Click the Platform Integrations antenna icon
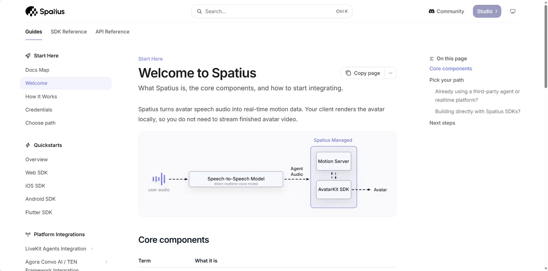The image size is (548, 271). (x=28, y=234)
